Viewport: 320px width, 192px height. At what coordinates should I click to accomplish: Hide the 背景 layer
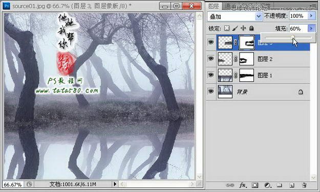211,91
